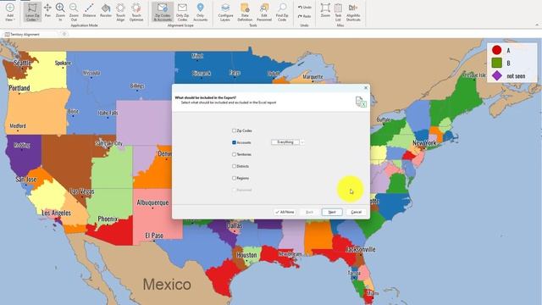Choose the Zoom In tool

(60, 13)
